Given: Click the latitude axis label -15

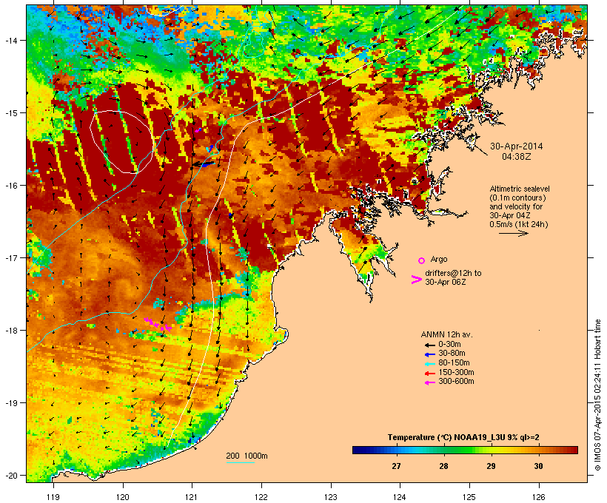Looking at the screenshot, I should 11,113.
